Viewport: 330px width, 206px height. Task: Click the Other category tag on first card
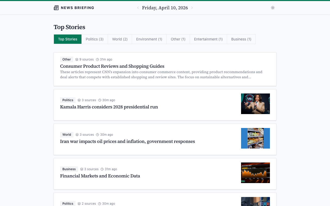(67, 59)
